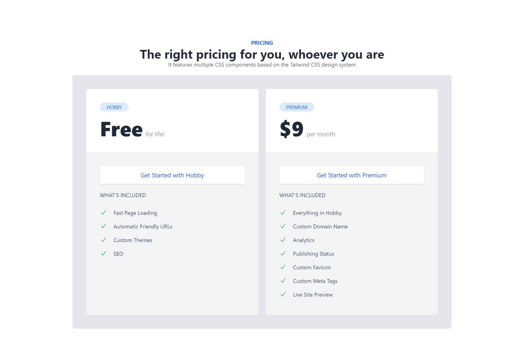Click checkmark icon beside Fast Page Loading
The height and width of the screenshot is (347, 524).
point(103,213)
